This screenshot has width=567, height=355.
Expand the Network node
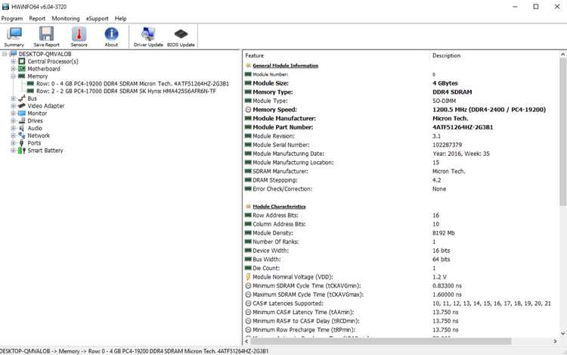click(13, 135)
